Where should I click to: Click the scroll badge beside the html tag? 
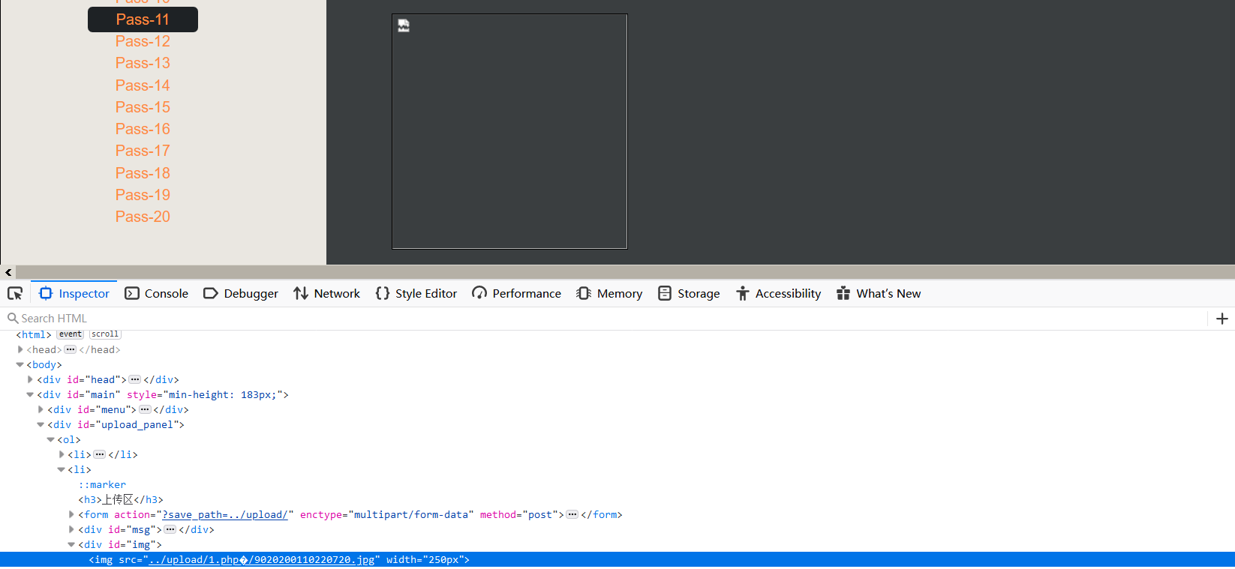(105, 334)
